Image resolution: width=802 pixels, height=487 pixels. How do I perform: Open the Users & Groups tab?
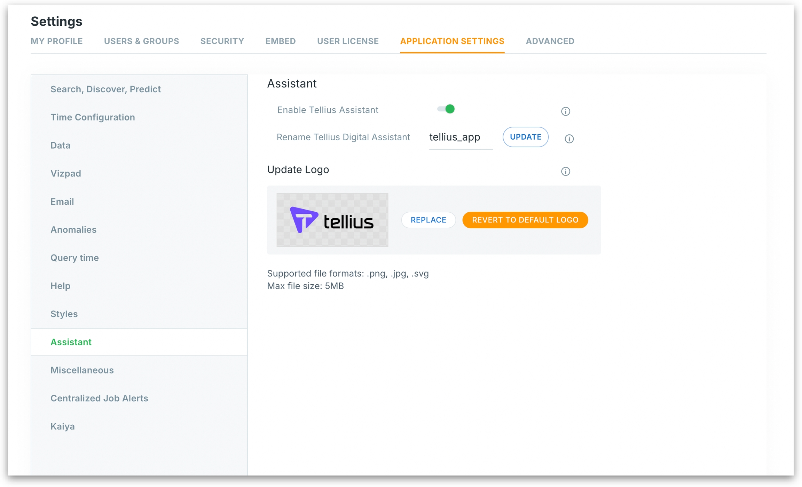[x=141, y=41]
